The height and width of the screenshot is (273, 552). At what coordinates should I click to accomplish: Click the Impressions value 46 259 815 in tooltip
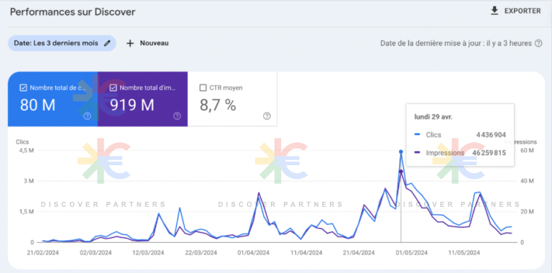[x=489, y=153]
